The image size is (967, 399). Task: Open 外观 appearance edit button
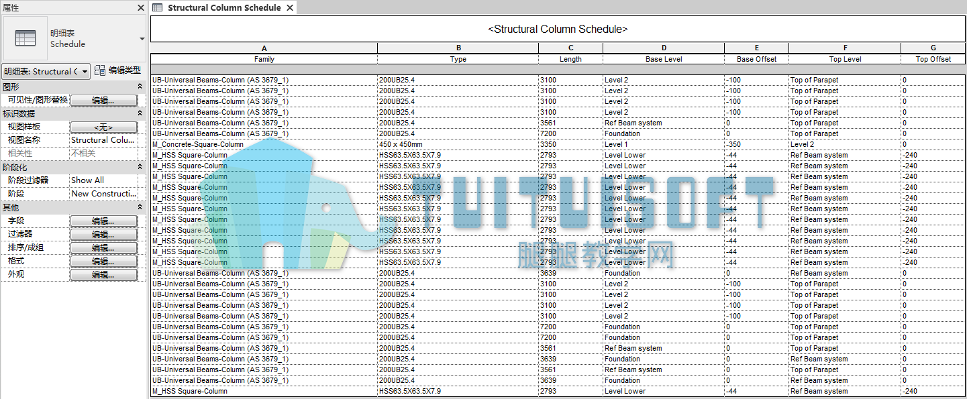(x=103, y=274)
